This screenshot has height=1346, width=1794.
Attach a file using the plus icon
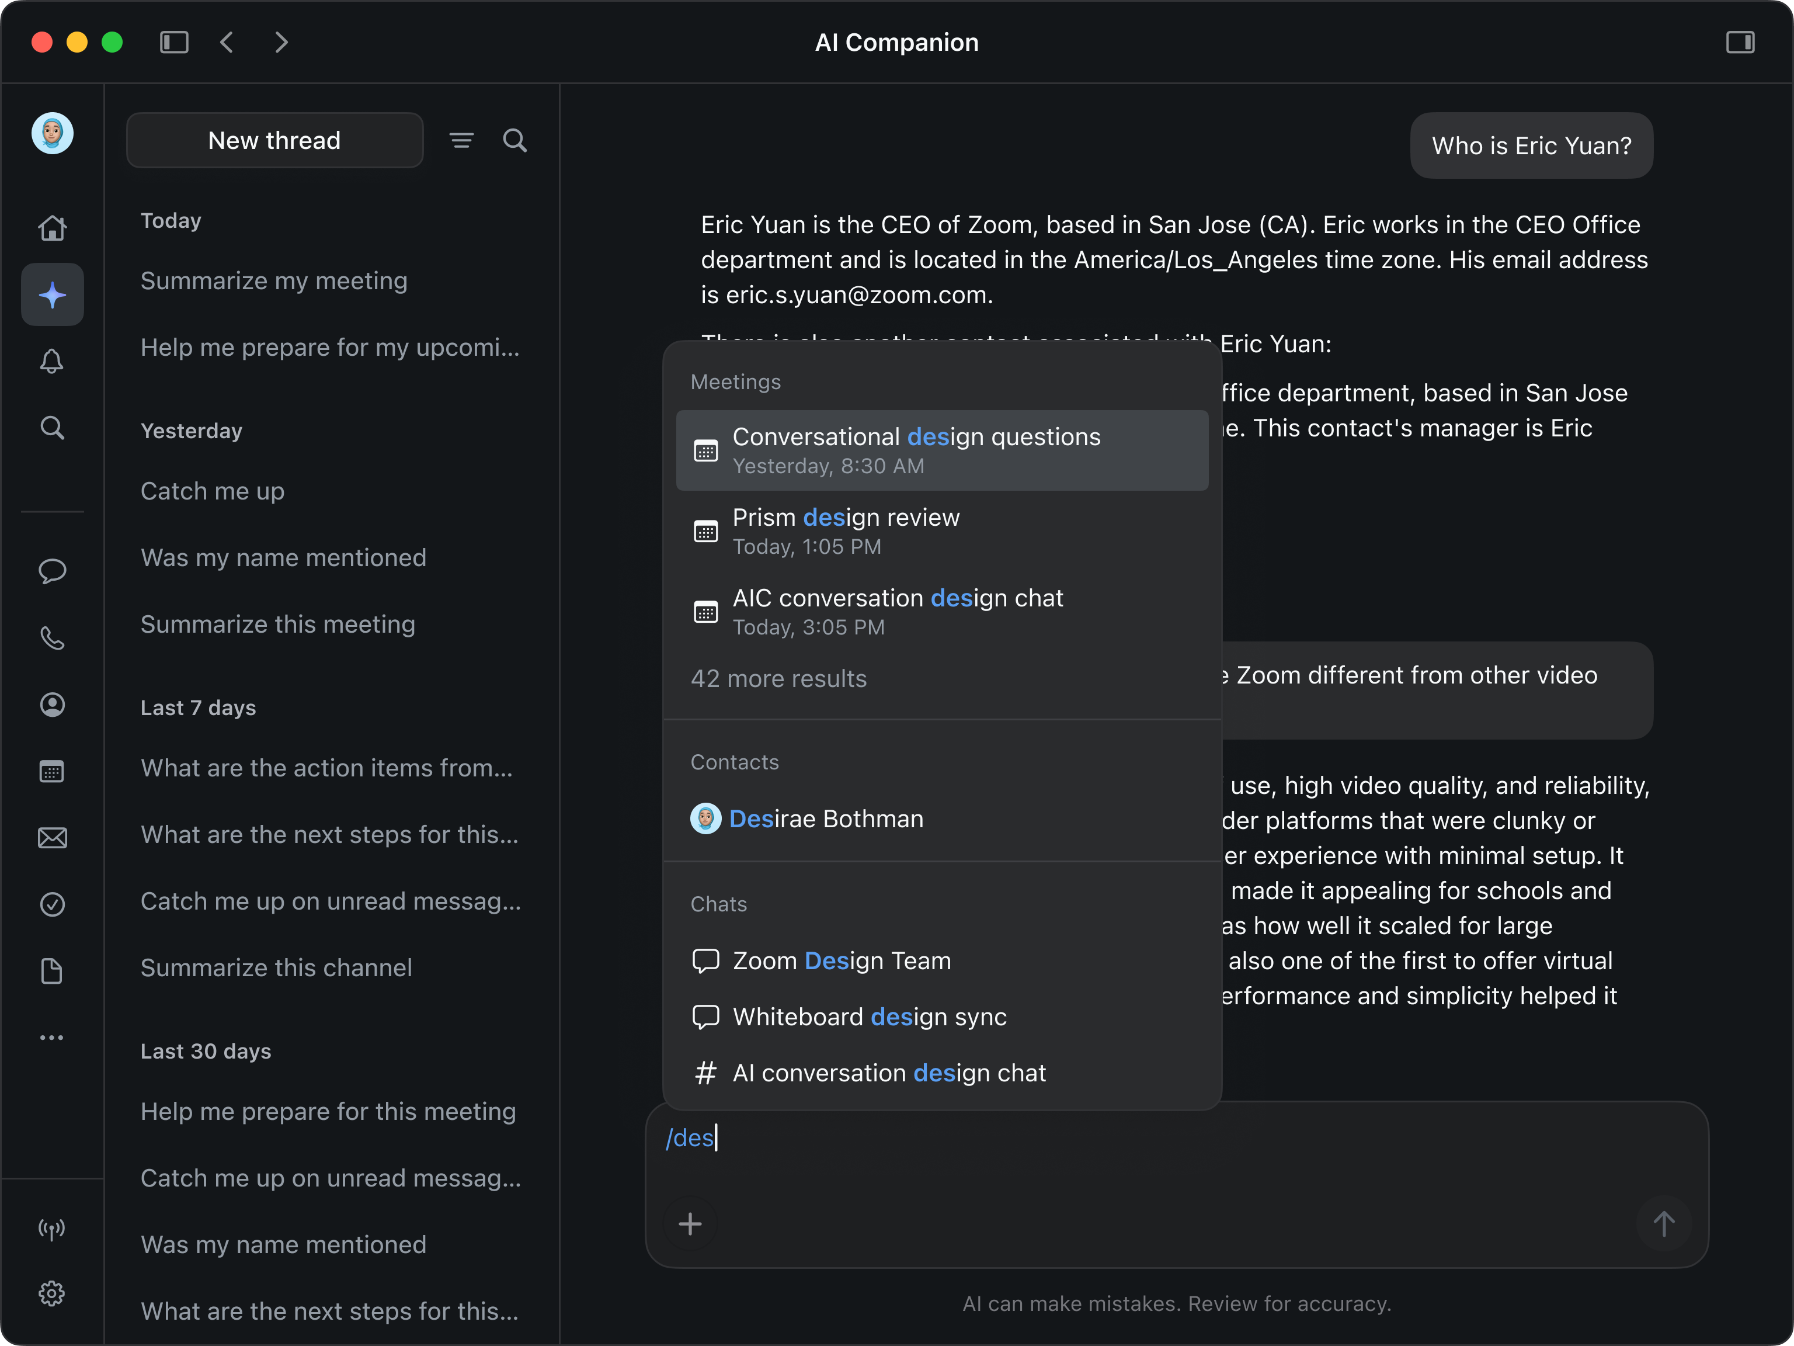(689, 1223)
